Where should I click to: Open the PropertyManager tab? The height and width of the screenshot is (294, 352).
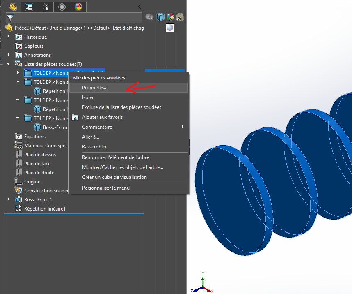pos(29,7)
